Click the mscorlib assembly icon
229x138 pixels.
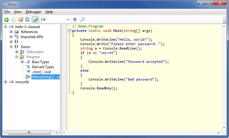coord(11,82)
